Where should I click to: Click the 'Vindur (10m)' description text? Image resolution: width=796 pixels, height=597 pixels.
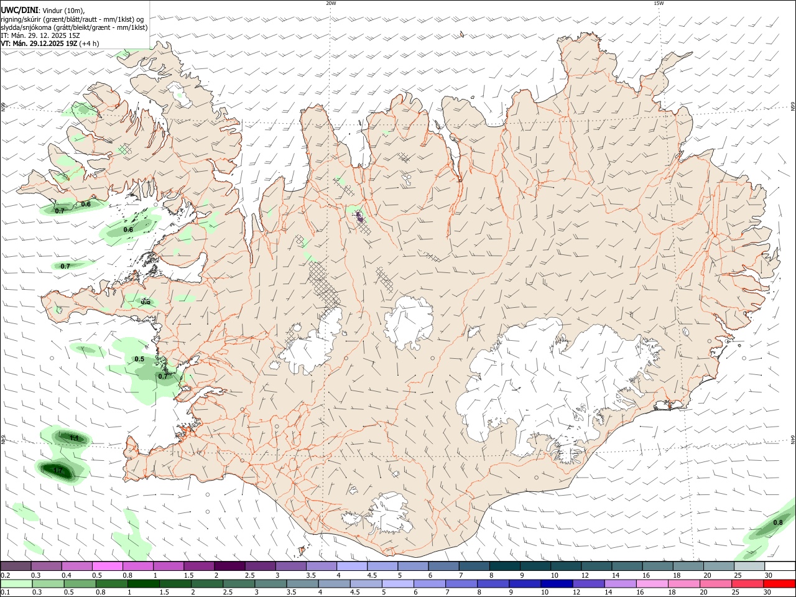63,11
